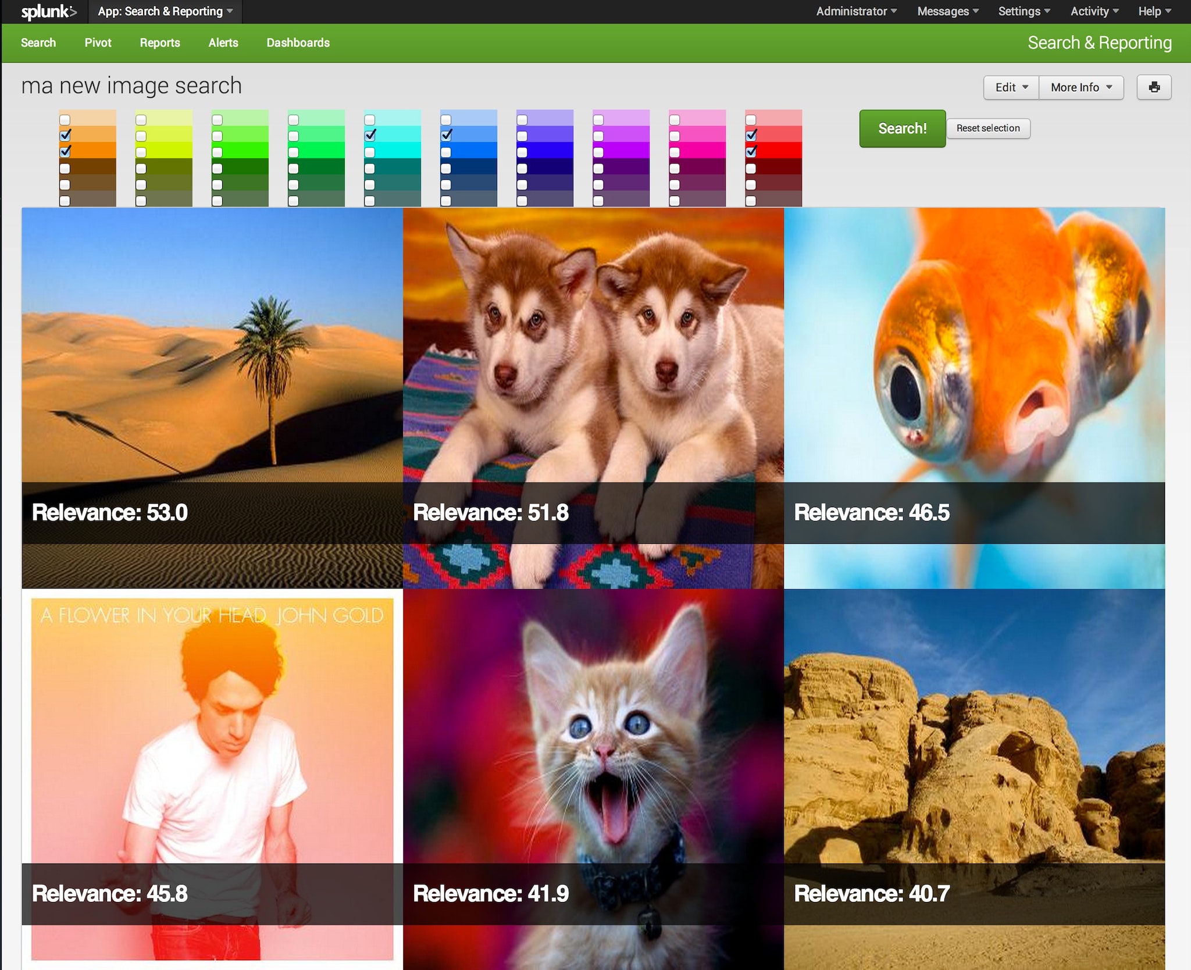Screen dimensions: 1191x970
Task: Click Reset selection button
Action: (x=988, y=129)
